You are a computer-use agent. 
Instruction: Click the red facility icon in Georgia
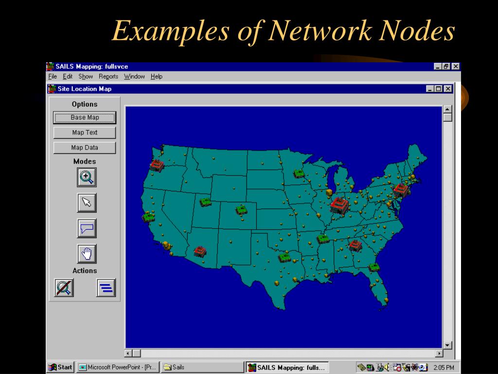click(x=355, y=245)
